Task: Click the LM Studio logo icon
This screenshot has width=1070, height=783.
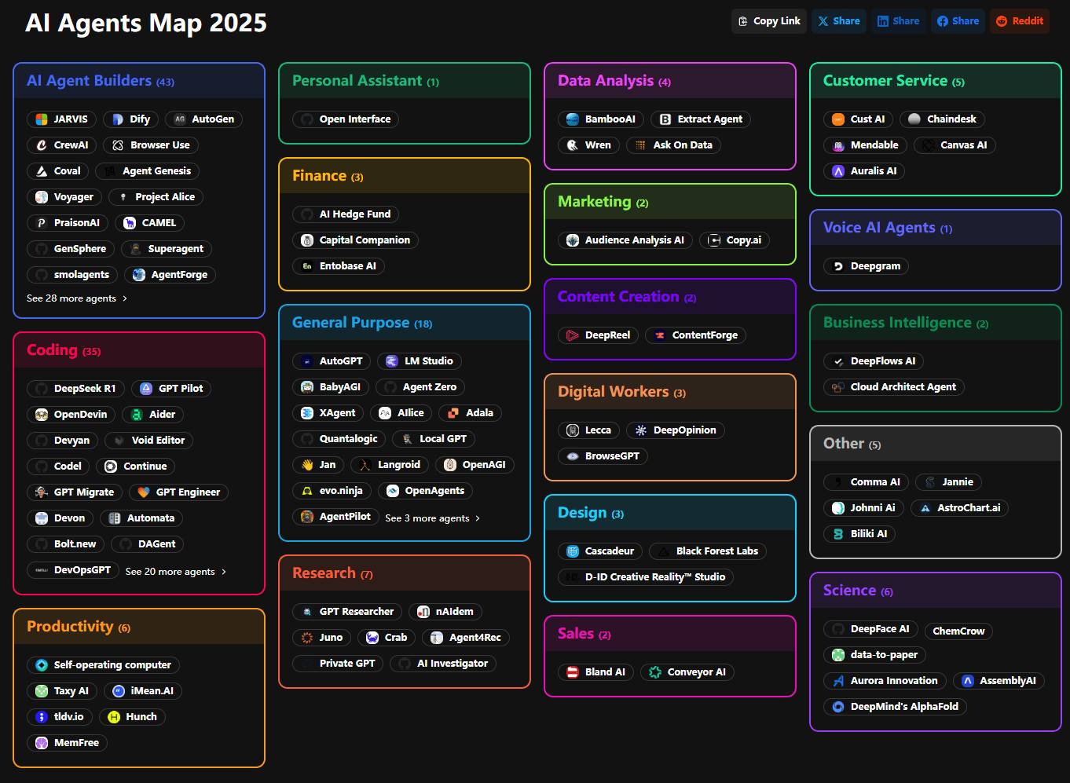Action: [x=392, y=361]
